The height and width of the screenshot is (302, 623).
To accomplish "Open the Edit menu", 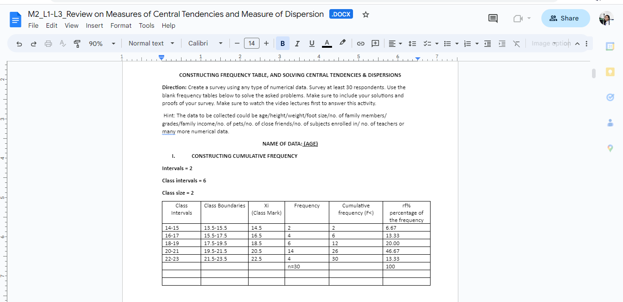I will coord(52,25).
